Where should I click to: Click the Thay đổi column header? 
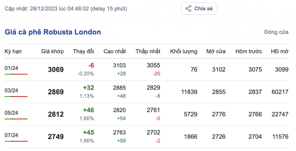pos(84,51)
